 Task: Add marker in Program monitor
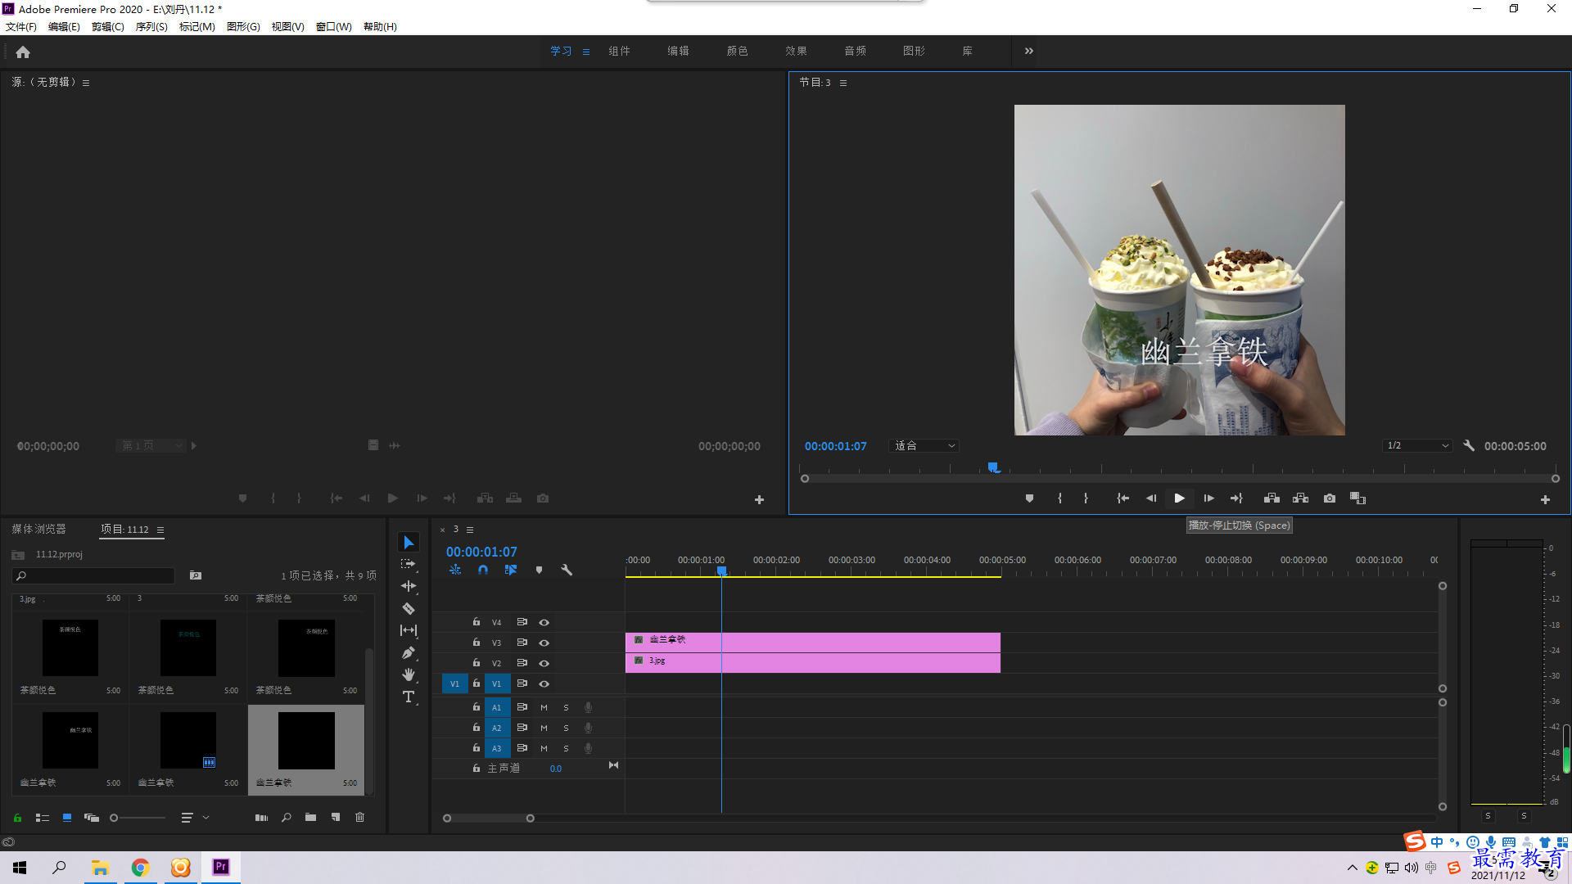tap(1029, 498)
